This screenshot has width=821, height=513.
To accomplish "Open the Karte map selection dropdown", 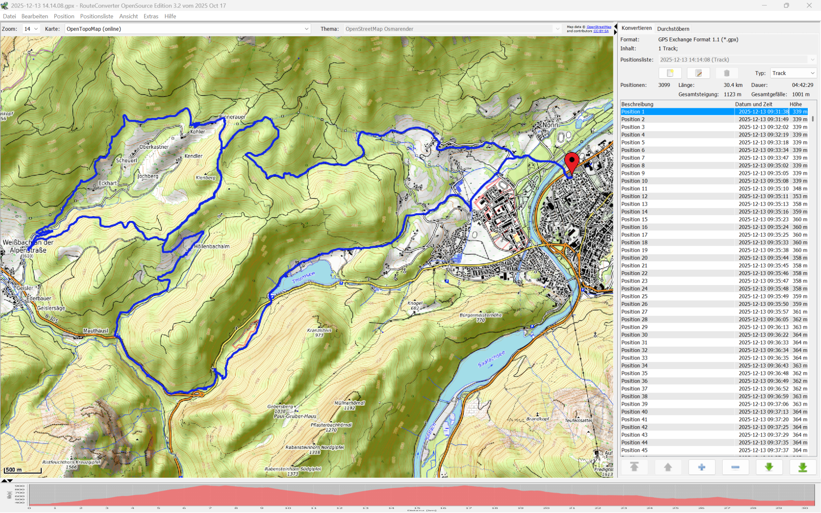I will click(x=188, y=29).
